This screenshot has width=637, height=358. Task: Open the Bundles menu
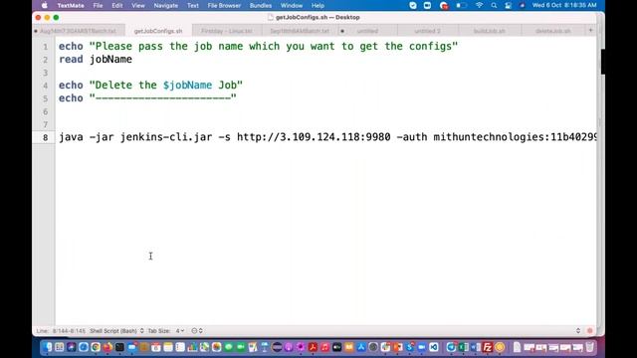[261, 6]
